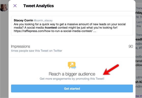Open the #contest hashtag in tweet
Viewport: 142px width, 98px height.
tap(51, 28)
